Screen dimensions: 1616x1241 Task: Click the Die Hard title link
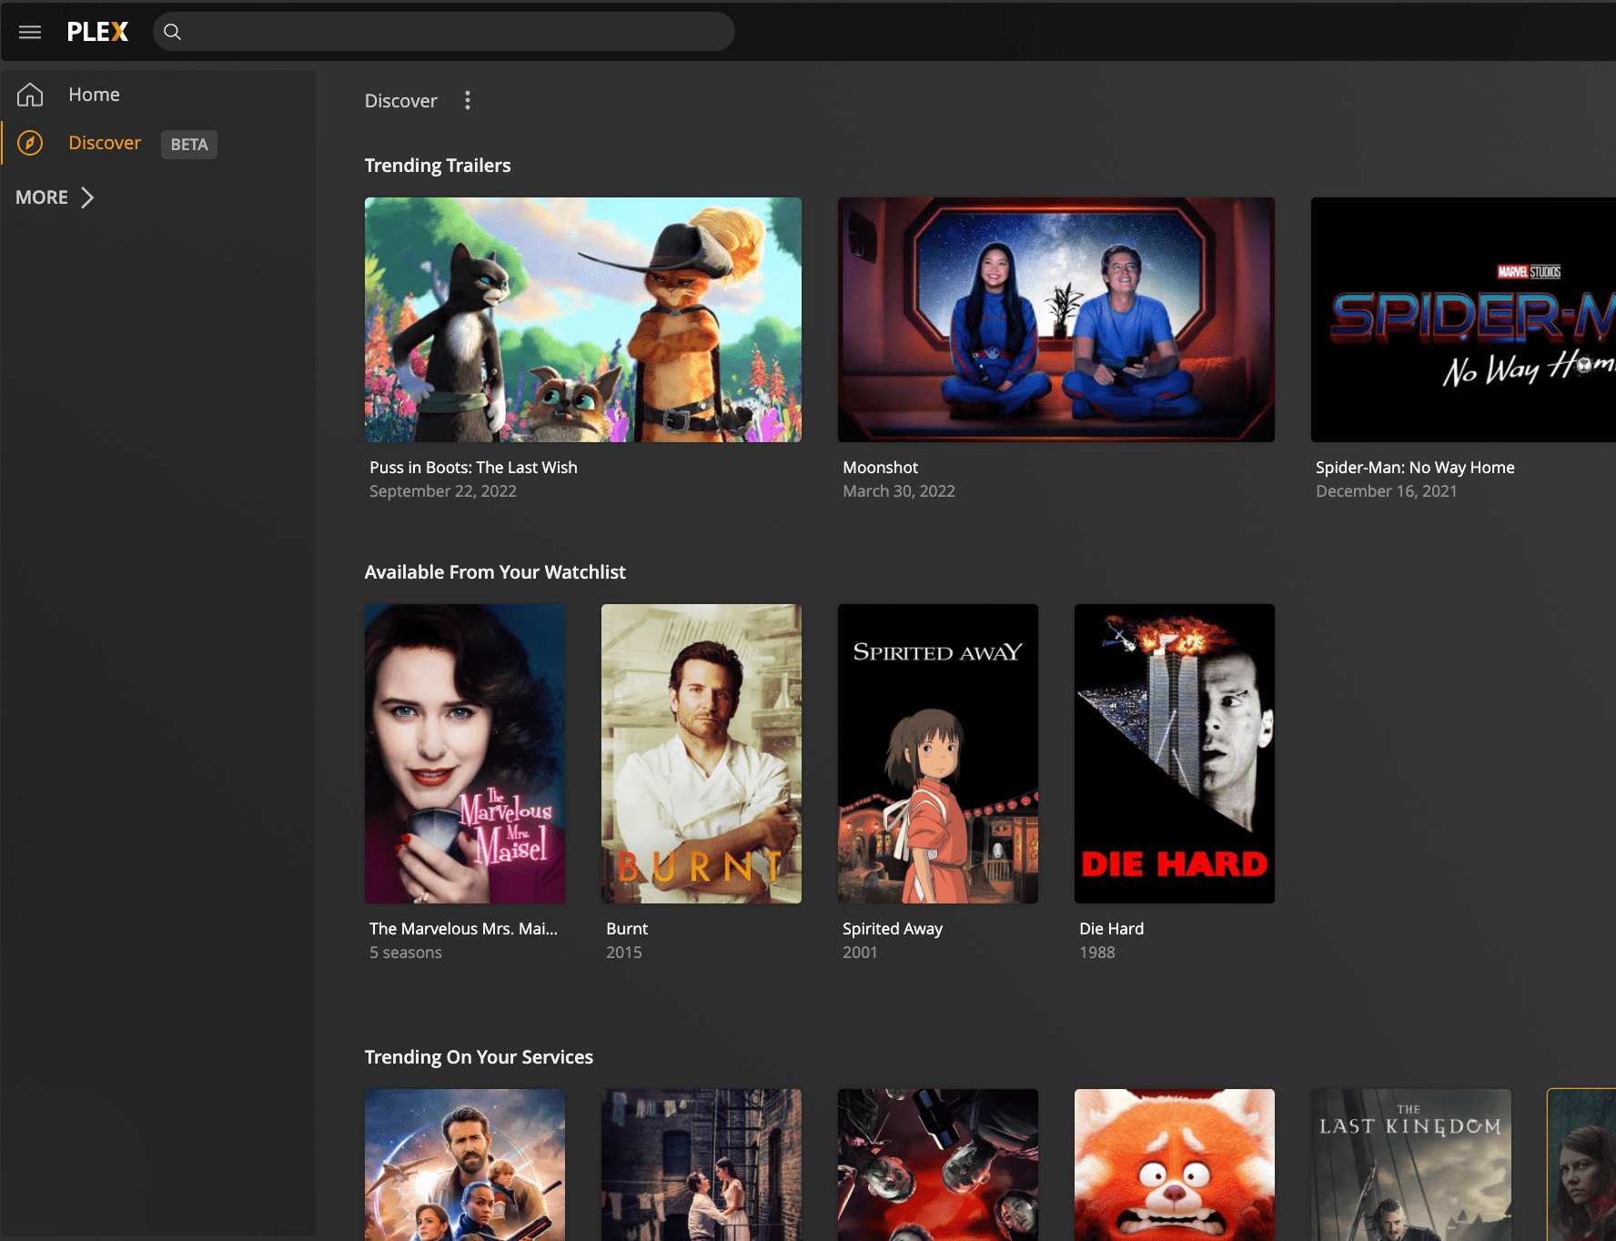[x=1111, y=929]
